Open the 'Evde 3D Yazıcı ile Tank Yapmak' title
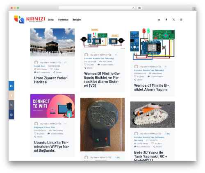 click(150, 156)
